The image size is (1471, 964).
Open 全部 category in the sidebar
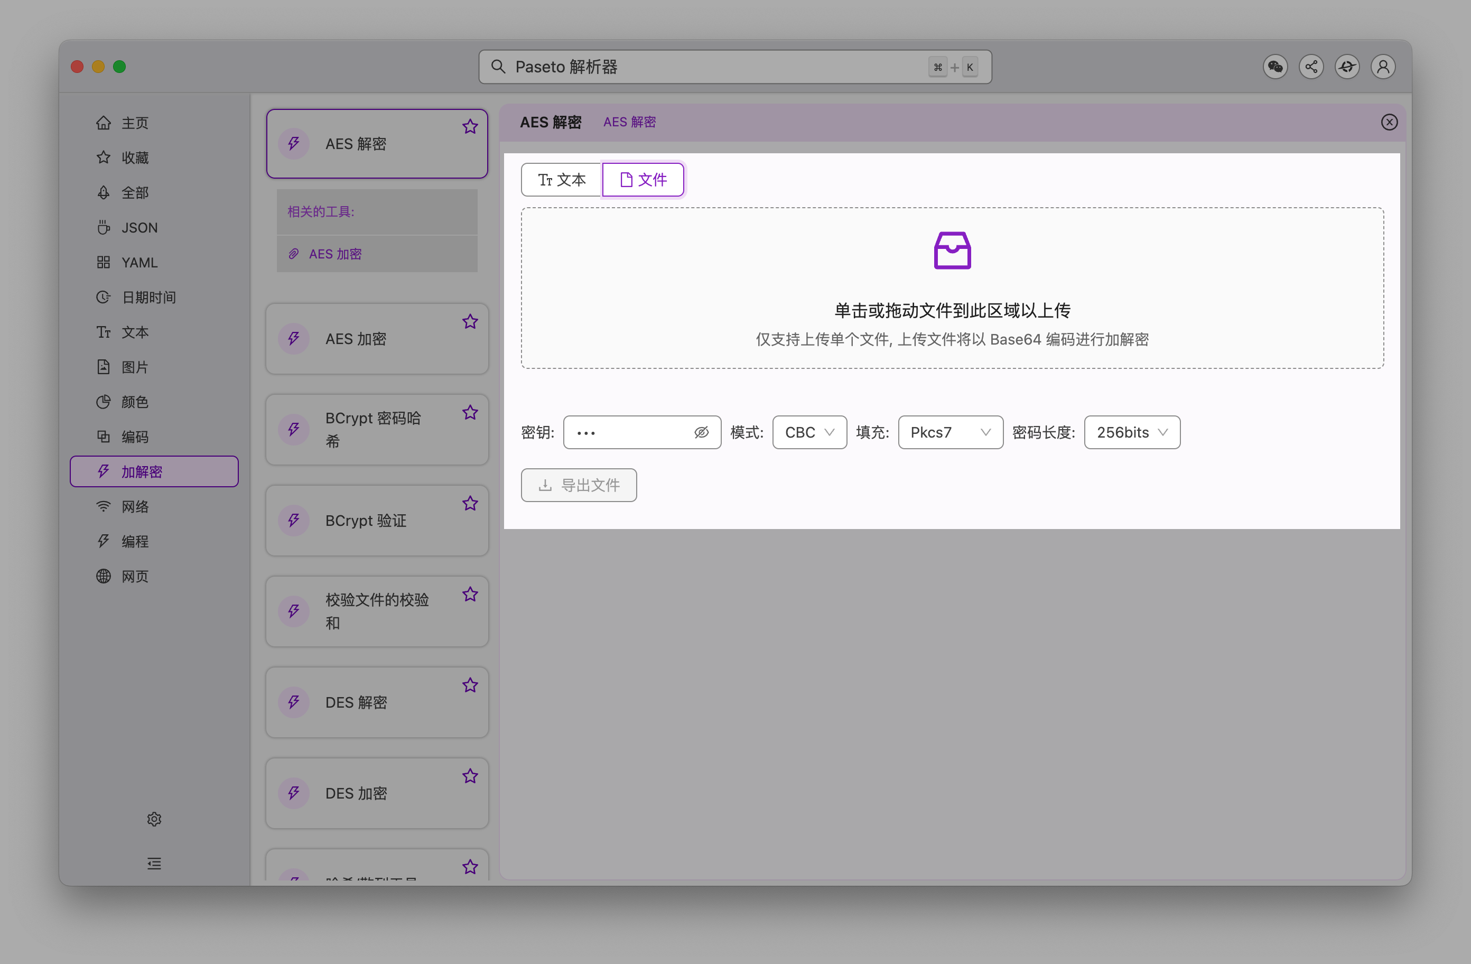[154, 193]
